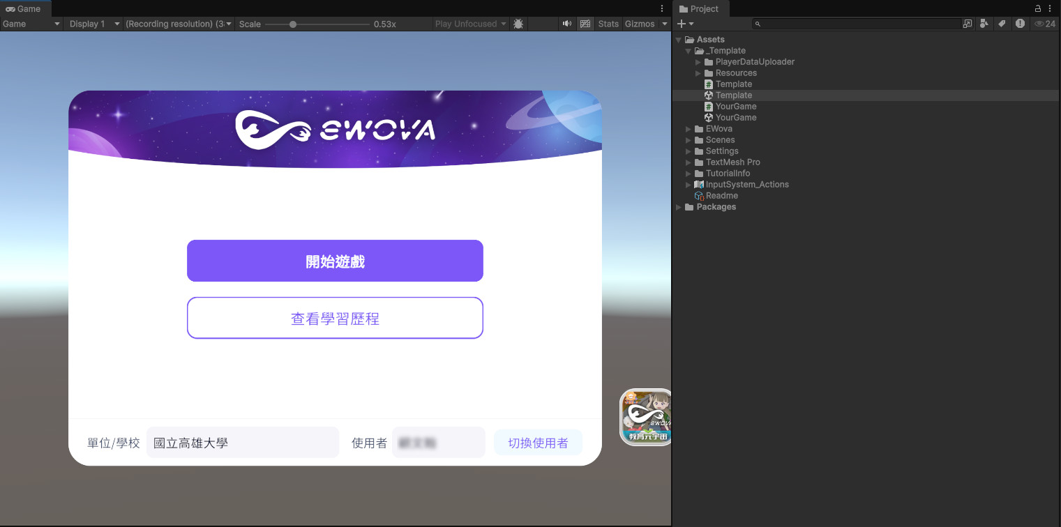The width and height of the screenshot is (1061, 527).
Task: Click the EWova 教育元宇宙 app thumbnail
Action: [x=646, y=417]
